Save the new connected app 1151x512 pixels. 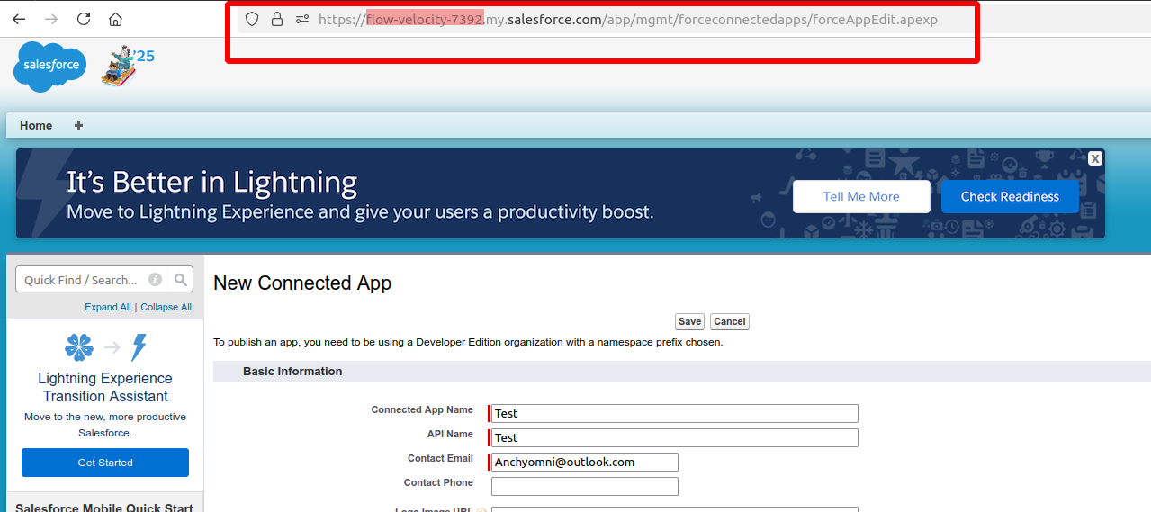tap(690, 321)
